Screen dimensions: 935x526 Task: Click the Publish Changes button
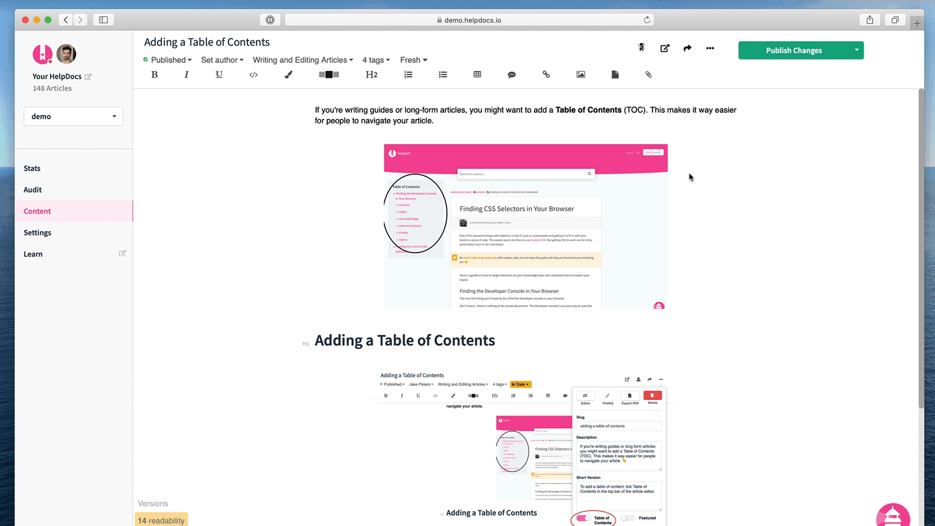tap(793, 50)
